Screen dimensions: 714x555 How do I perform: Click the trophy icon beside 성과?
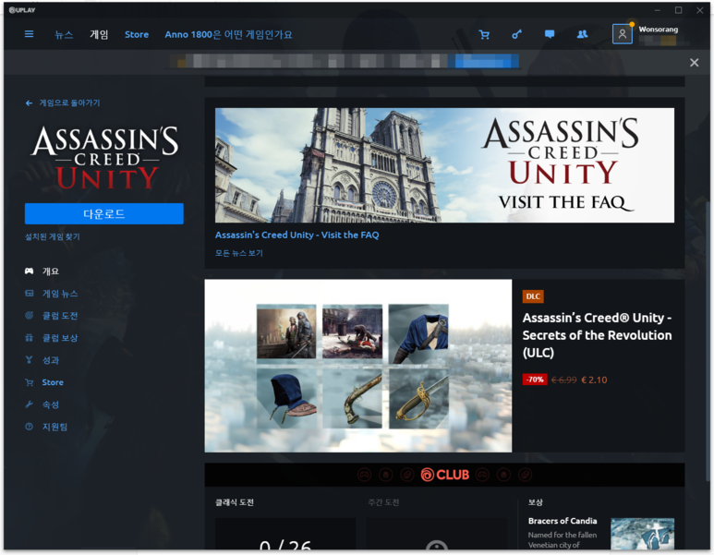(x=30, y=359)
